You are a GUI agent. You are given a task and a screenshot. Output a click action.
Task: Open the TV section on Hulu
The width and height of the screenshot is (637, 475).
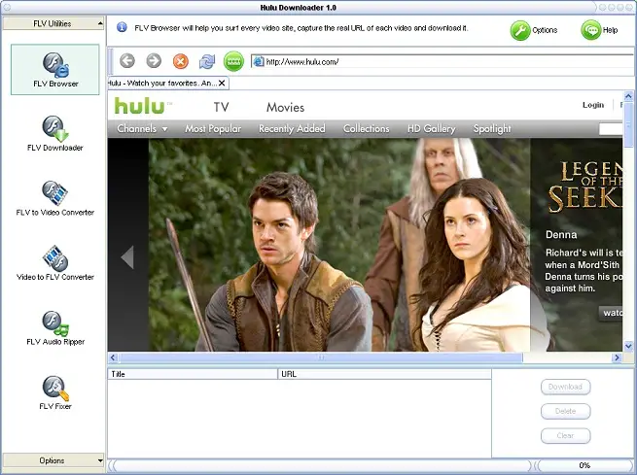tap(222, 107)
